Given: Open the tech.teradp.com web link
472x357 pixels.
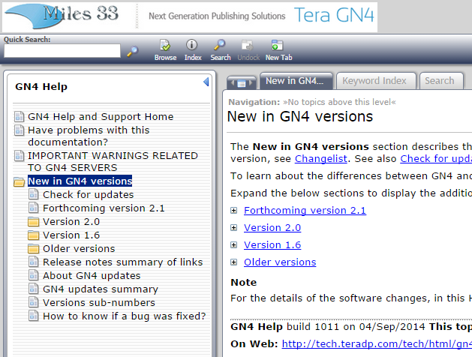Looking at the screenshot, I should [377, 343].
